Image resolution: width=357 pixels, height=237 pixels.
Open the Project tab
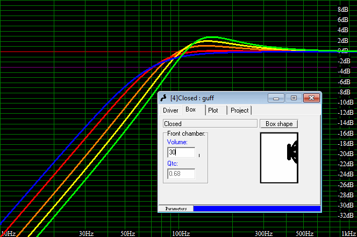point(239,110)
